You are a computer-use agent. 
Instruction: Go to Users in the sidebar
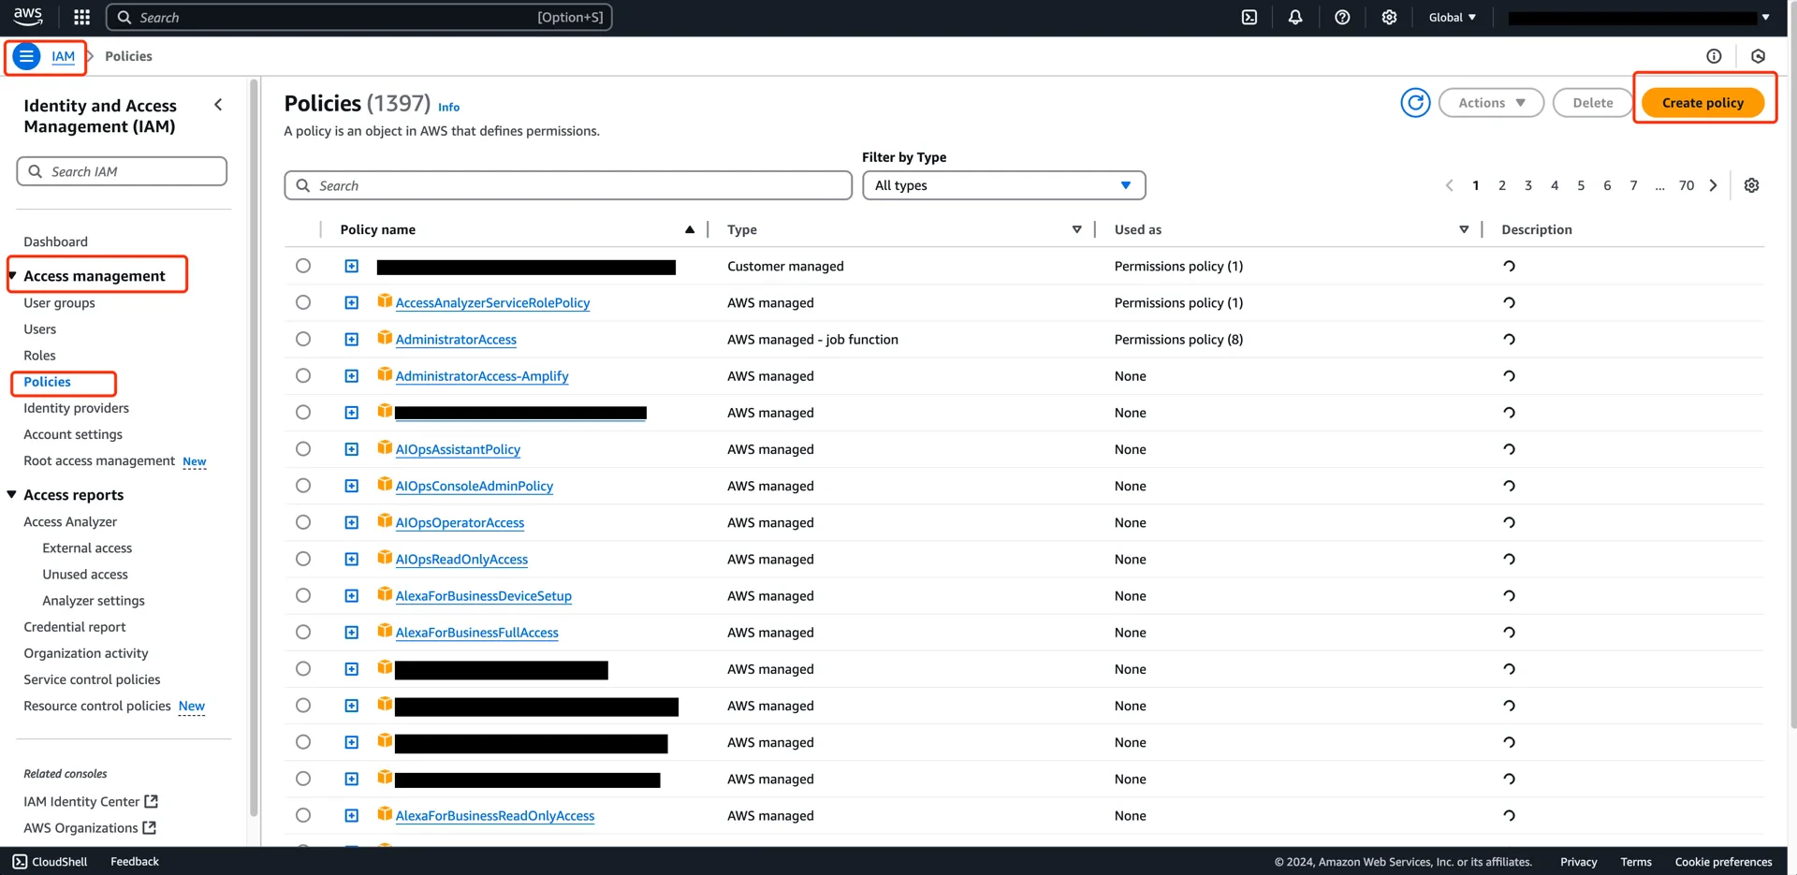coord(39,329)
